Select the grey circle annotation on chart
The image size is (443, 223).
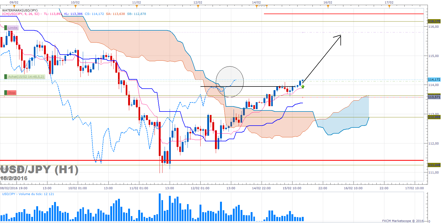[x=230, y=82]
